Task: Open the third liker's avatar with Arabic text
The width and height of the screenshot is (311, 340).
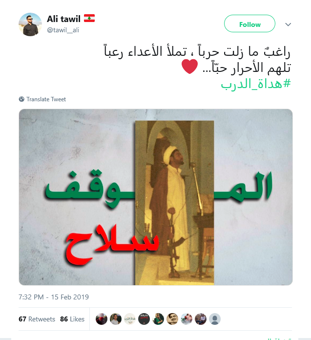Action: coord(130,319)
